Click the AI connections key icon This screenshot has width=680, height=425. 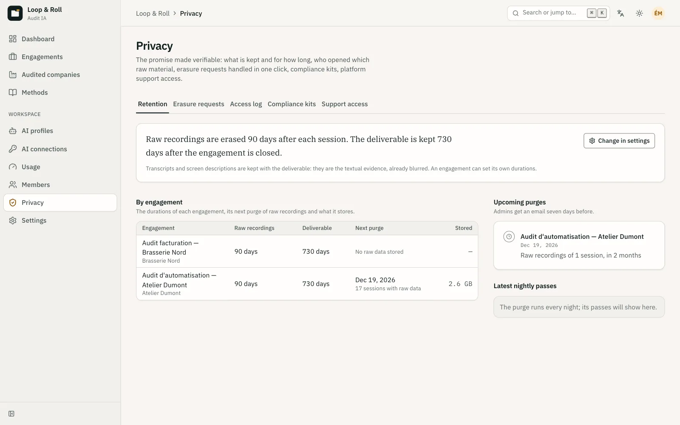tap(13, 149)
